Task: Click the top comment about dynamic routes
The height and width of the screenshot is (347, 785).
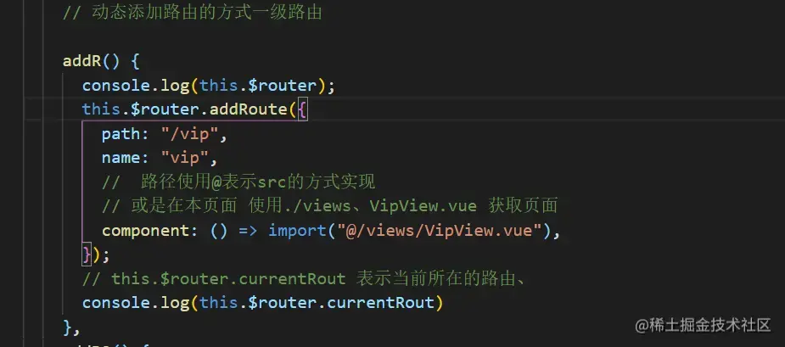Action: pos(193,13)
